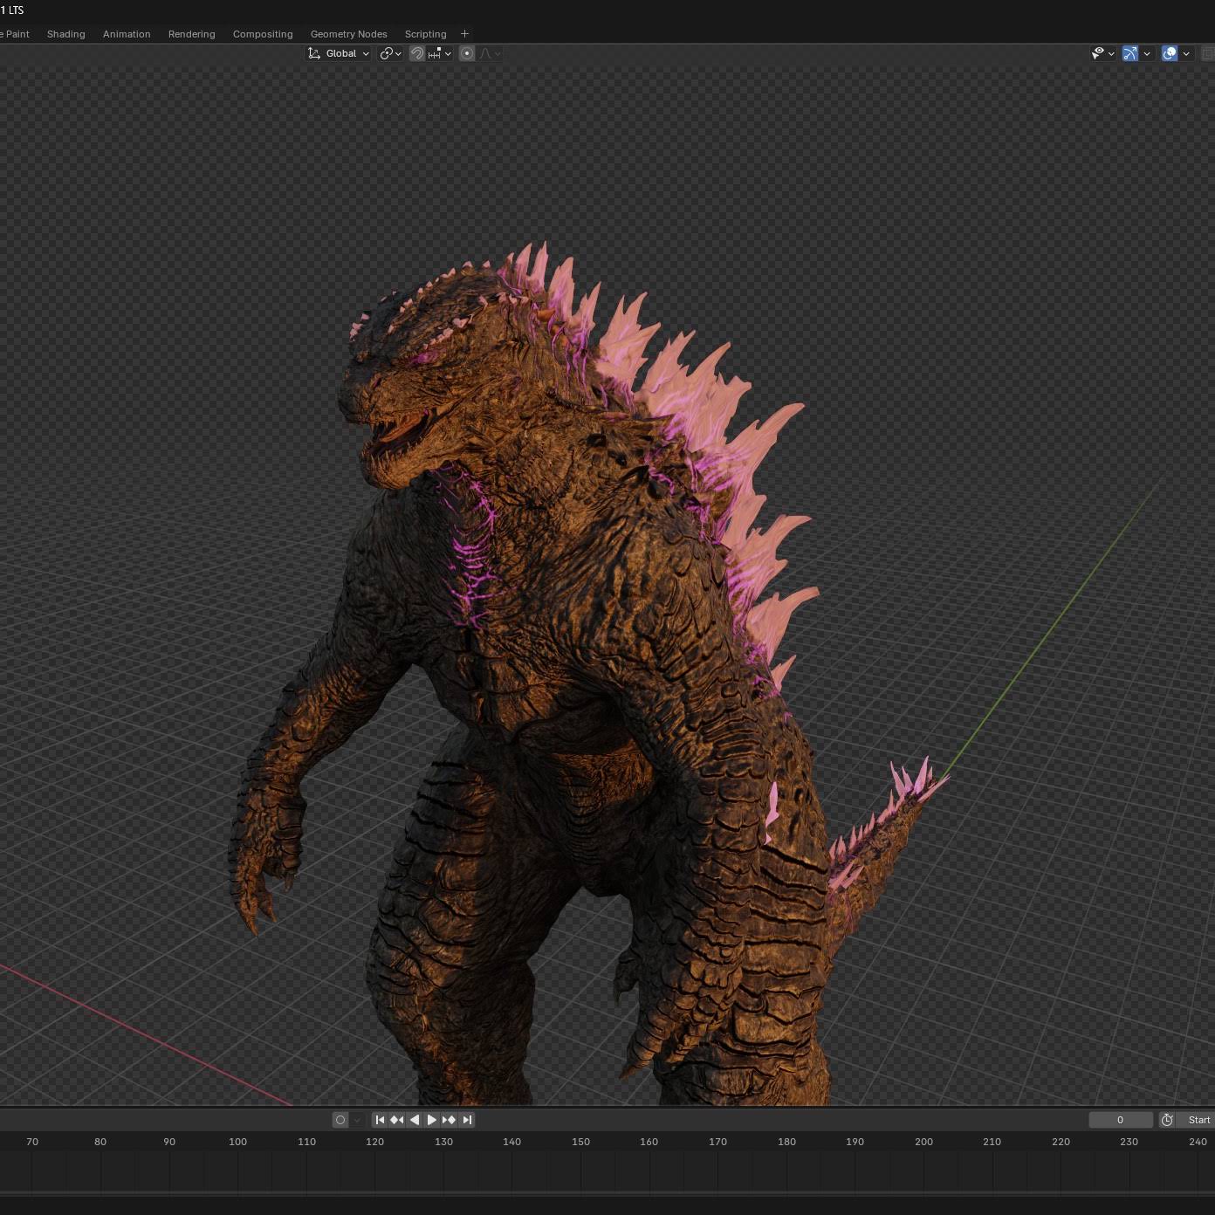Image resolution: width=1215 pixels, height=1215 pixels.
Task: Open the snapping options dropdown
Action: 440,53
